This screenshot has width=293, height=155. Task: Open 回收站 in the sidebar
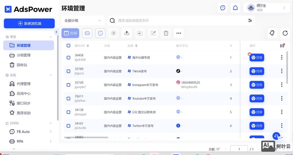click(x=29, y=65)
